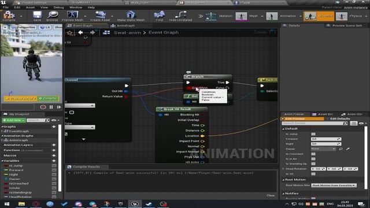Click the record button under the preview viewport
The height and width of the screenshot is (208, 370).
pos(43,107)
